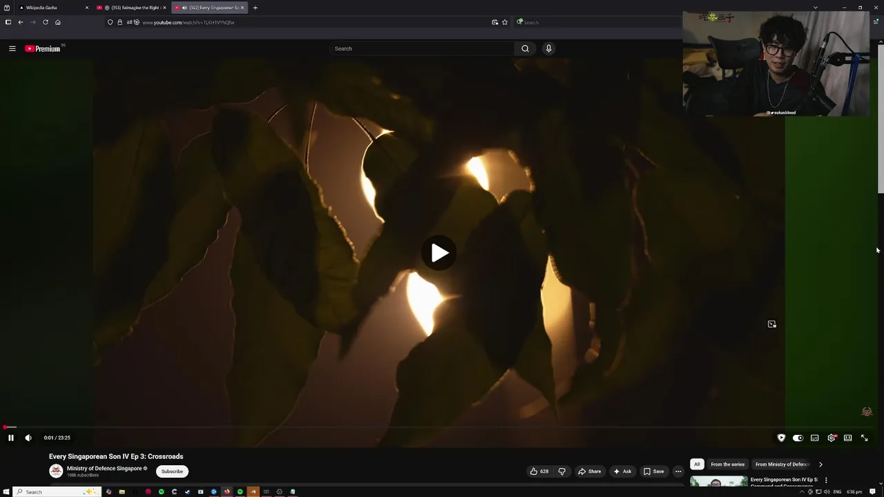
Task: Mute the video using the speaker icon
Action: pyautogui.click(x=28, y=438)
